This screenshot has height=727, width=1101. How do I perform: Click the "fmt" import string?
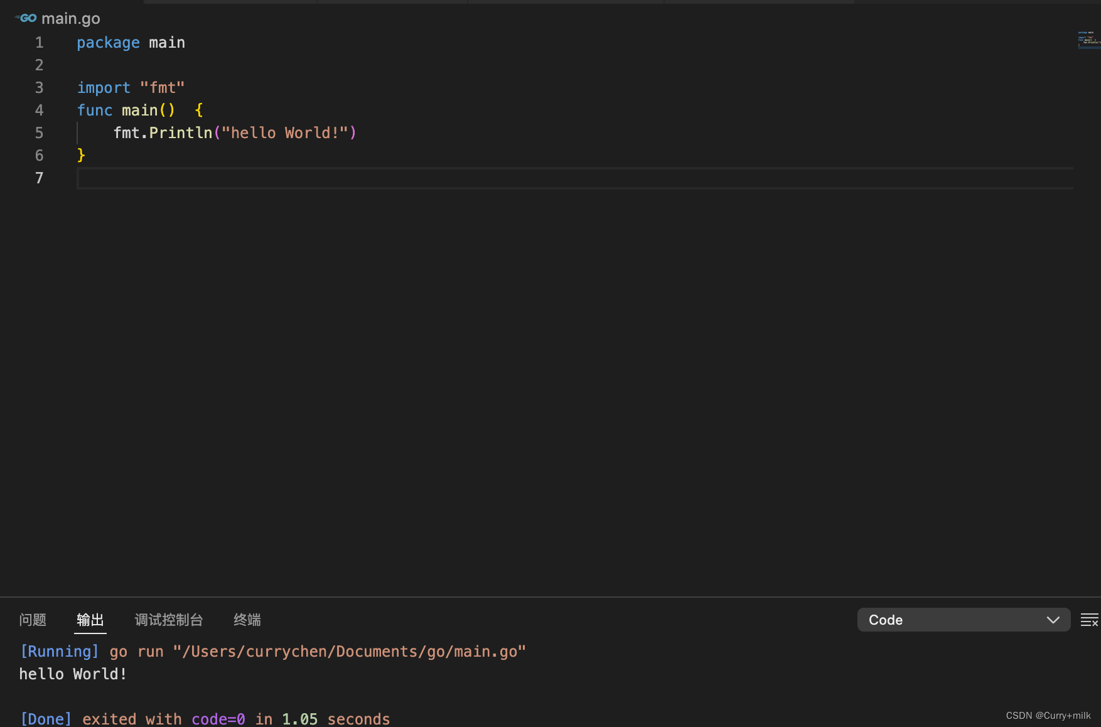click(163, 88)
